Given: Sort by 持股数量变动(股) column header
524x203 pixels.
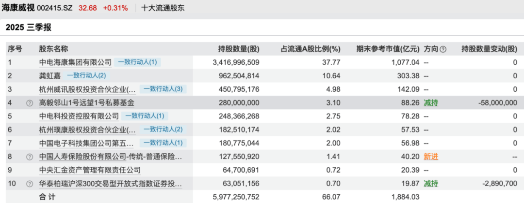Looking at the screenshot, I should point(489,49).
